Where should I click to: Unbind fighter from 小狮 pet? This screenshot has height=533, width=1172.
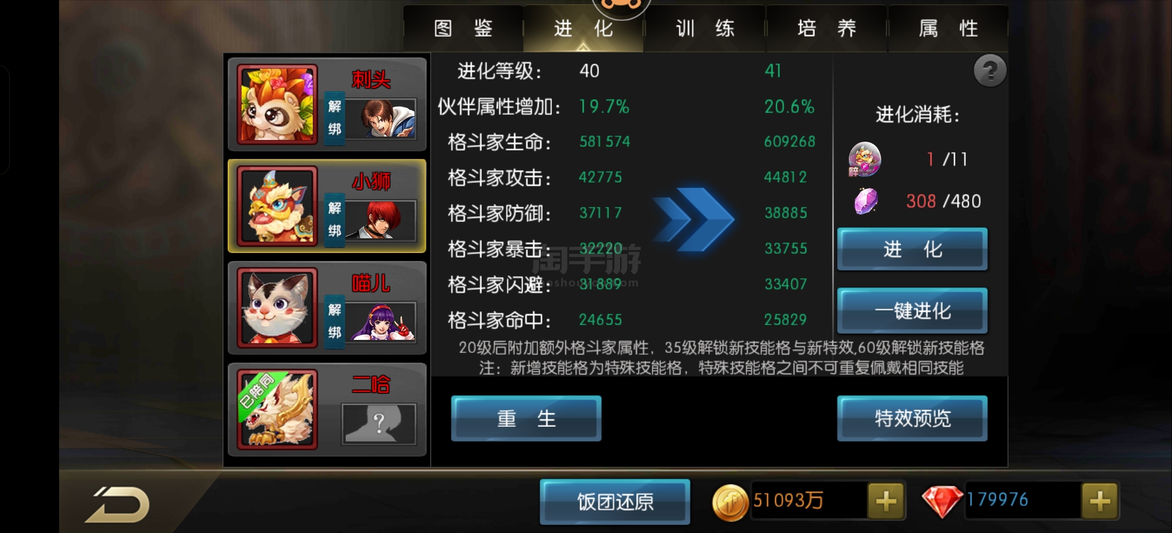coord(334,220)
